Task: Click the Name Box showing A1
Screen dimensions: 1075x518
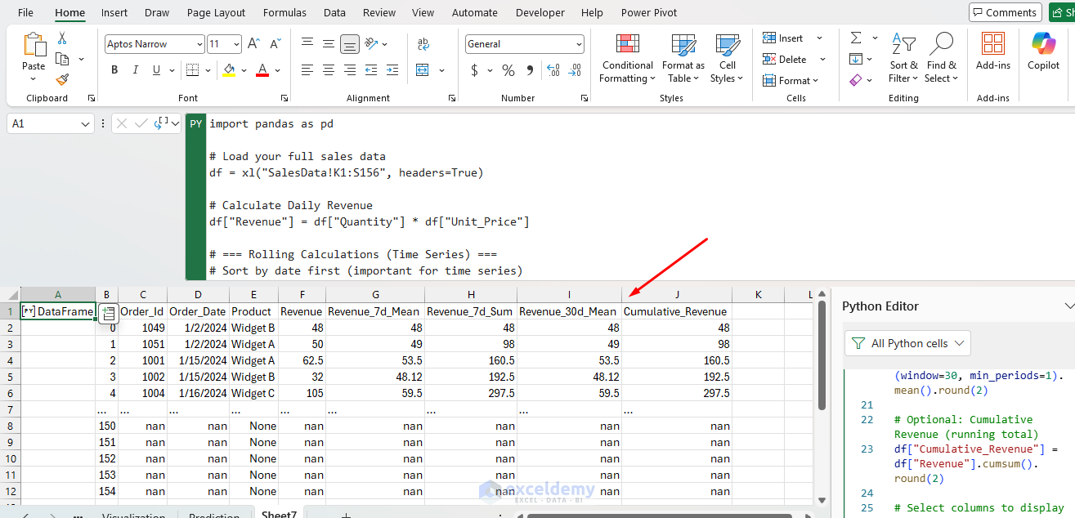Action: (x=51, y=123)
